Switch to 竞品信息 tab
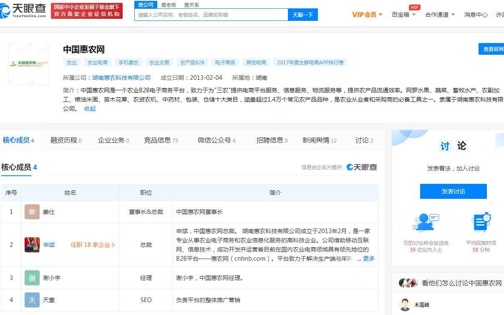Viewport: 504px width, 315px height. coord(161,140)
